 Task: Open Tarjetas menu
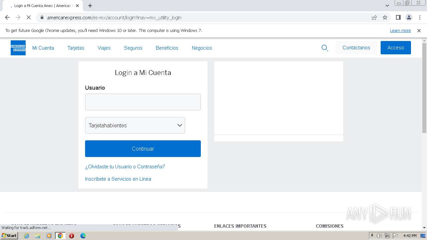click(76, 48)
